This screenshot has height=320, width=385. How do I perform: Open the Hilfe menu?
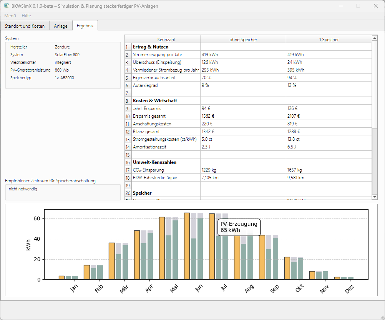[26, 16]
